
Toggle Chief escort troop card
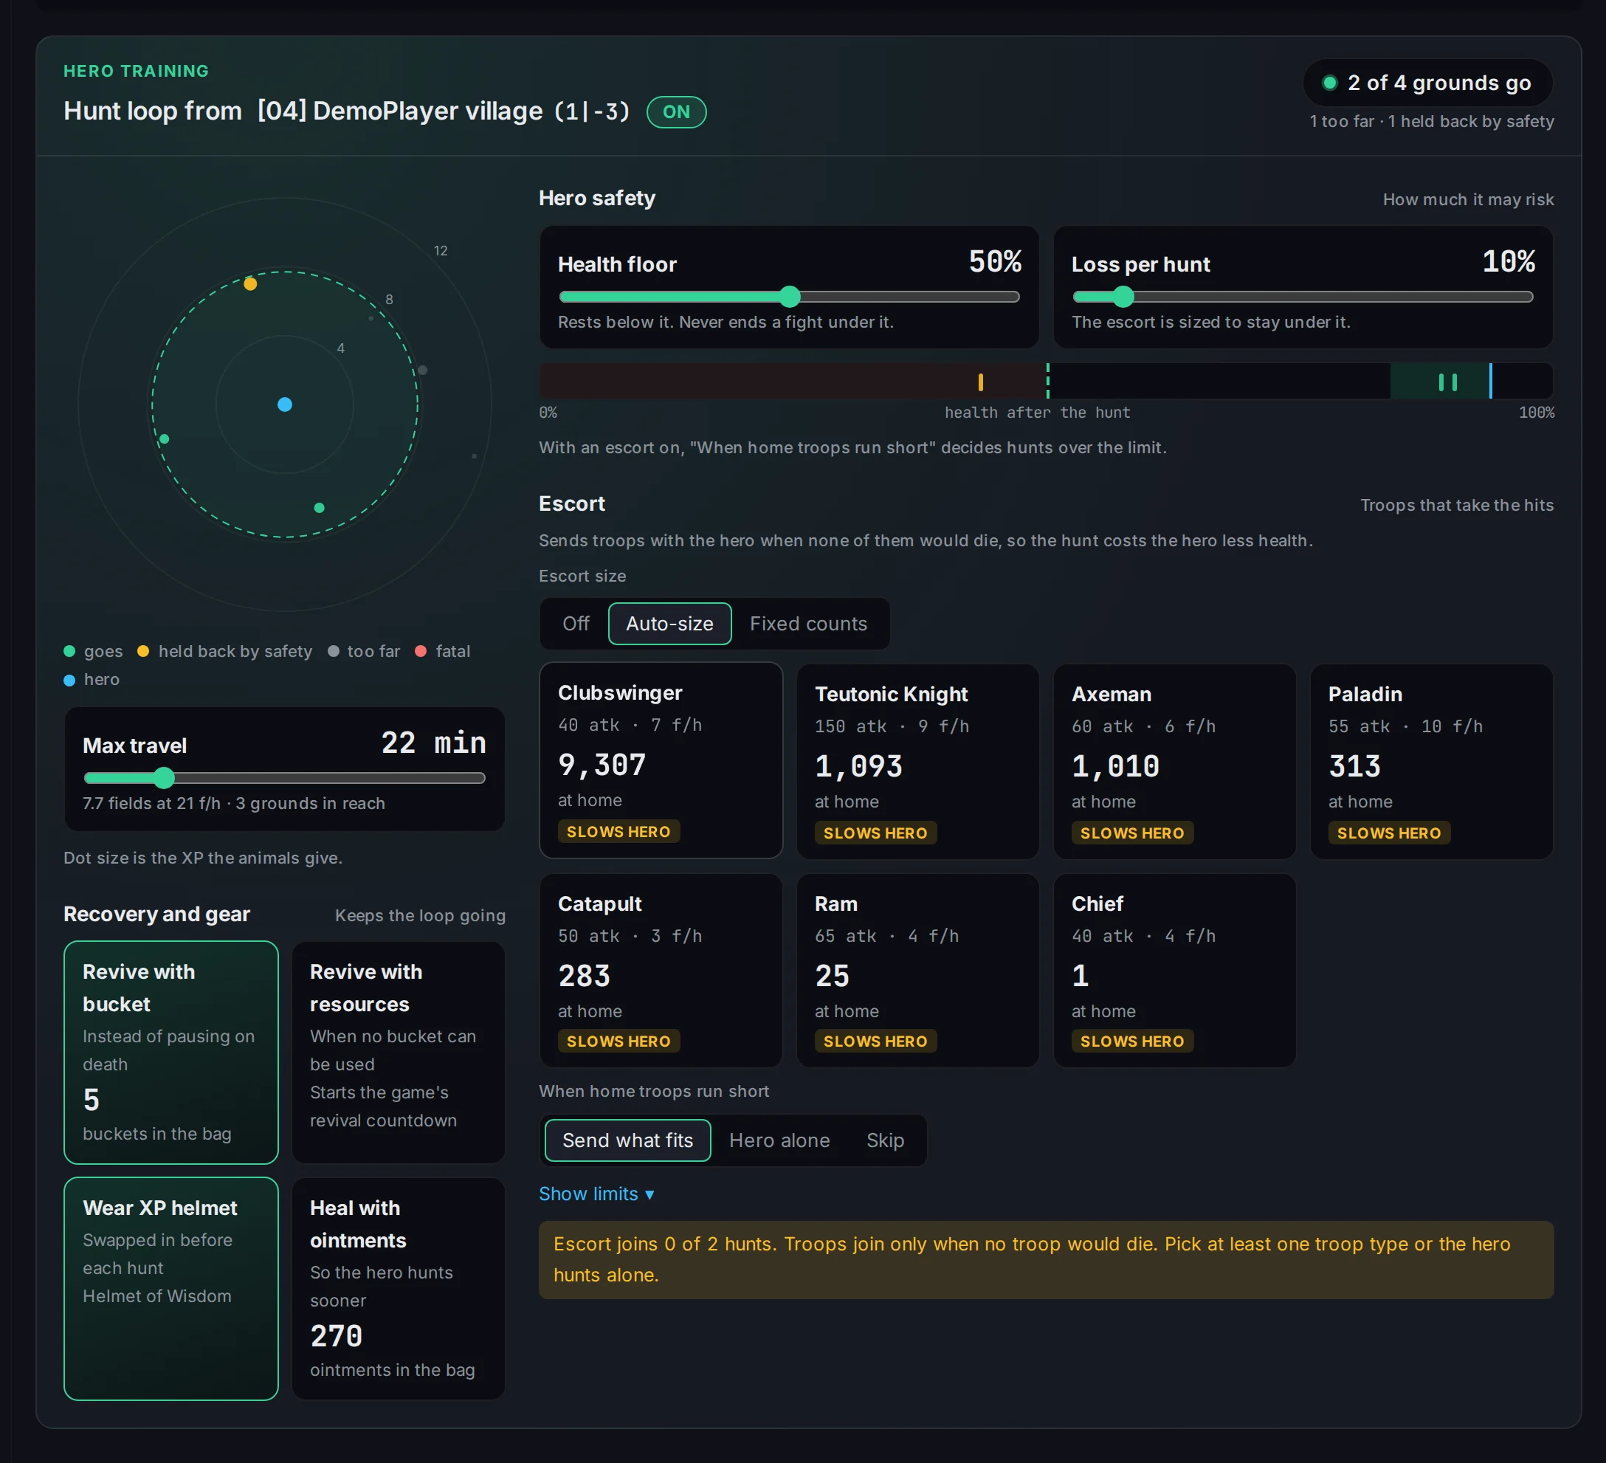click(x=1174, y=970)
